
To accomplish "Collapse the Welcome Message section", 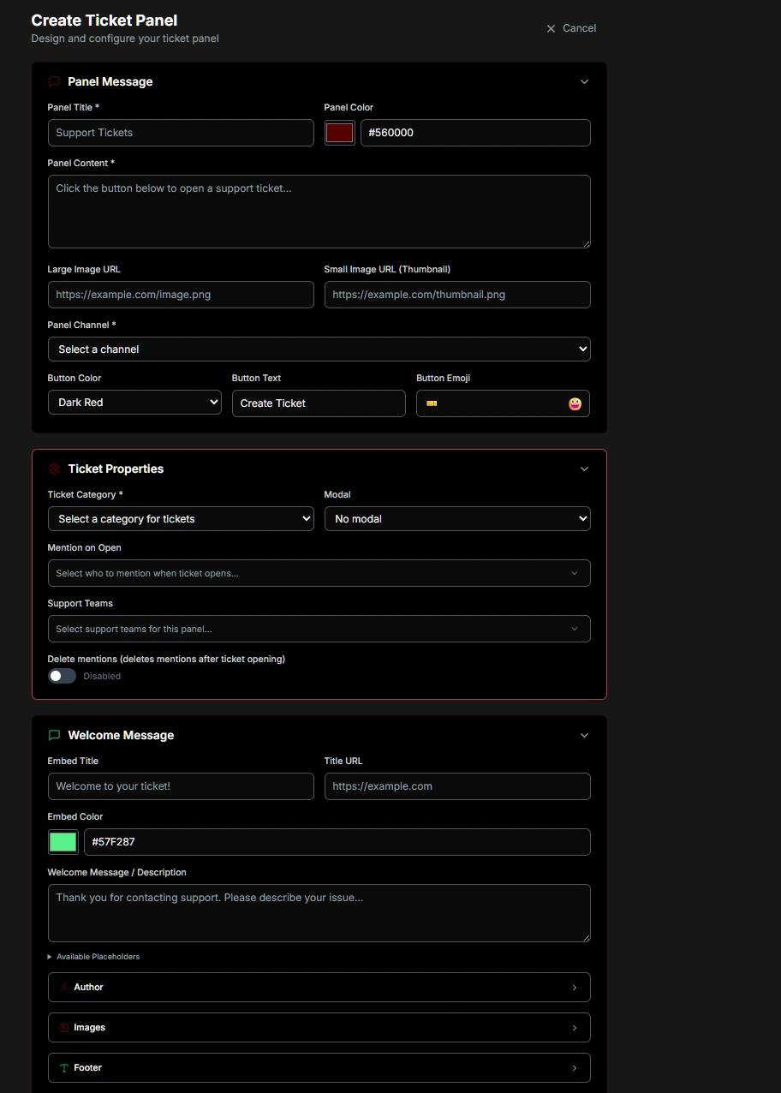I will (x=585, y=735).
